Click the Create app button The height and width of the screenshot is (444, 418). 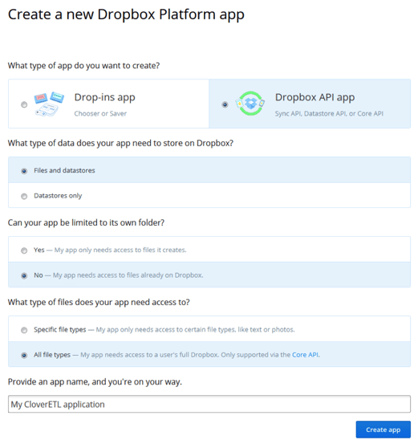coord(384,430)
